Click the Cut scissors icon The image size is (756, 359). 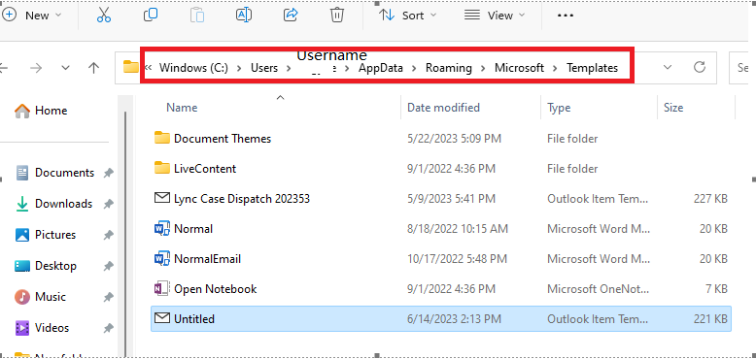pos(104,16)
